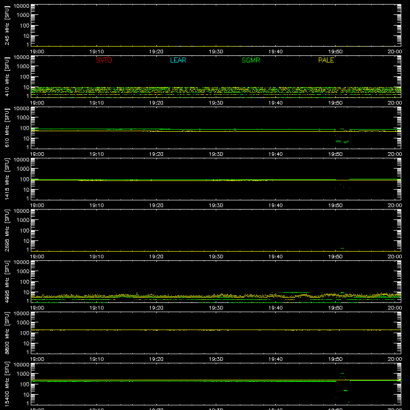Click 19:50 time label under 2695 MHz plot
Viewport: 410px width, 410px height.
[335, 257]
